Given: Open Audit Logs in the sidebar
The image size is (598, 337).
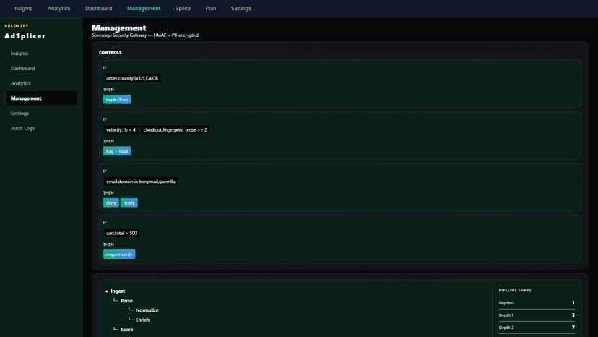Looking at the screenshot, I should (41, 128).
